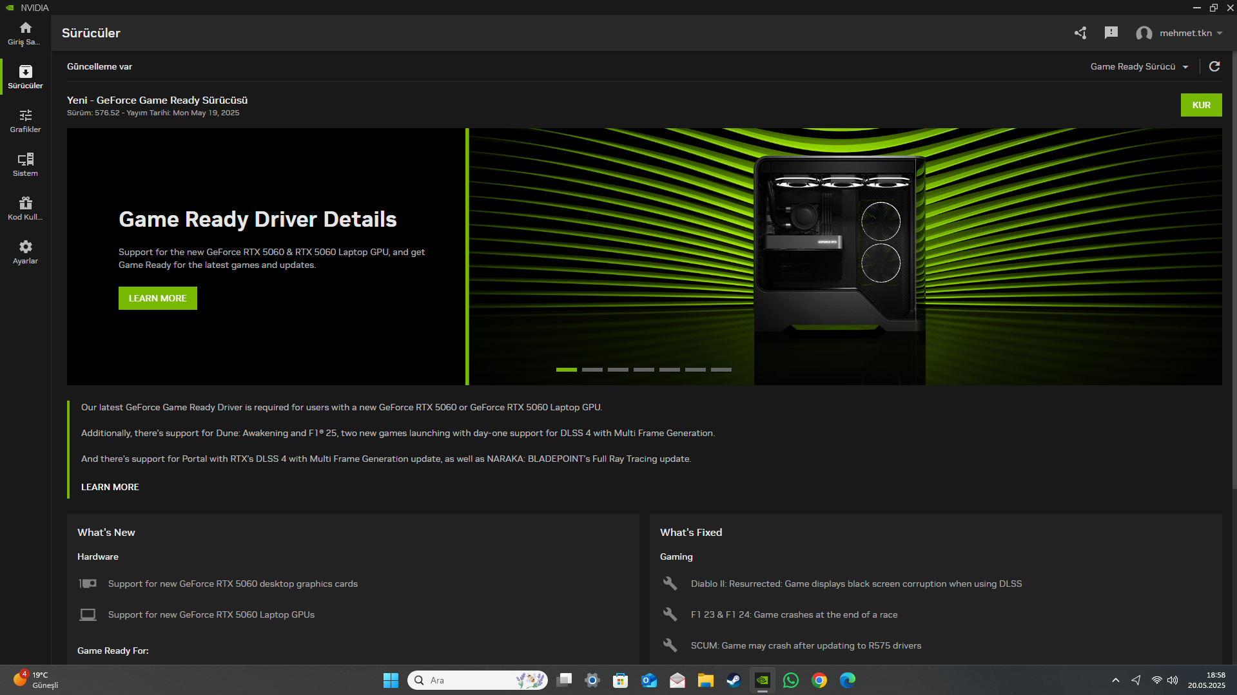The image size is (1237, 695).
Task: Open the Settings app from taskbar
Action: coord(592,680)
